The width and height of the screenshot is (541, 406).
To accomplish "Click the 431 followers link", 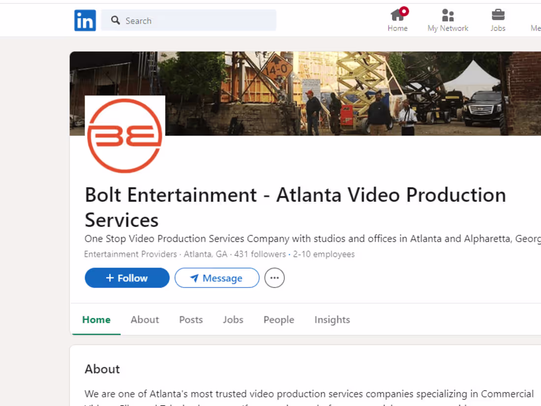I will [x=261, y=254].
